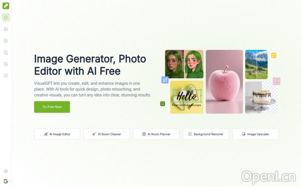Open the fifth sidebar tool icon

pyautogui.click(x=6, y=52)
